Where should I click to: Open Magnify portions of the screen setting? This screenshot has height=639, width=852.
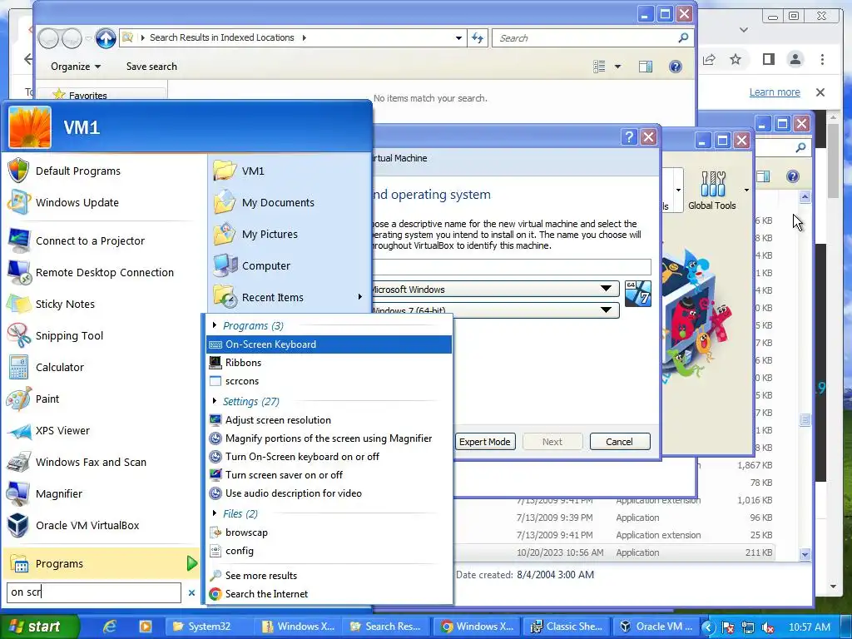329,438
